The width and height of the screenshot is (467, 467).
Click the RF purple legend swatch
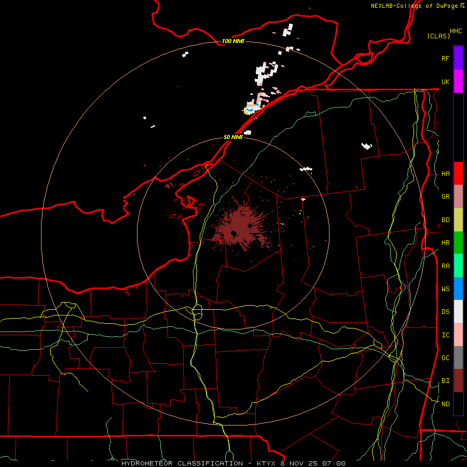[x=458, y=58]
